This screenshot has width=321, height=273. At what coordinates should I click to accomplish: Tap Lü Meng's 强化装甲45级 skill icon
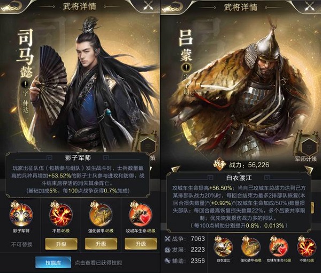pos(251,247)
